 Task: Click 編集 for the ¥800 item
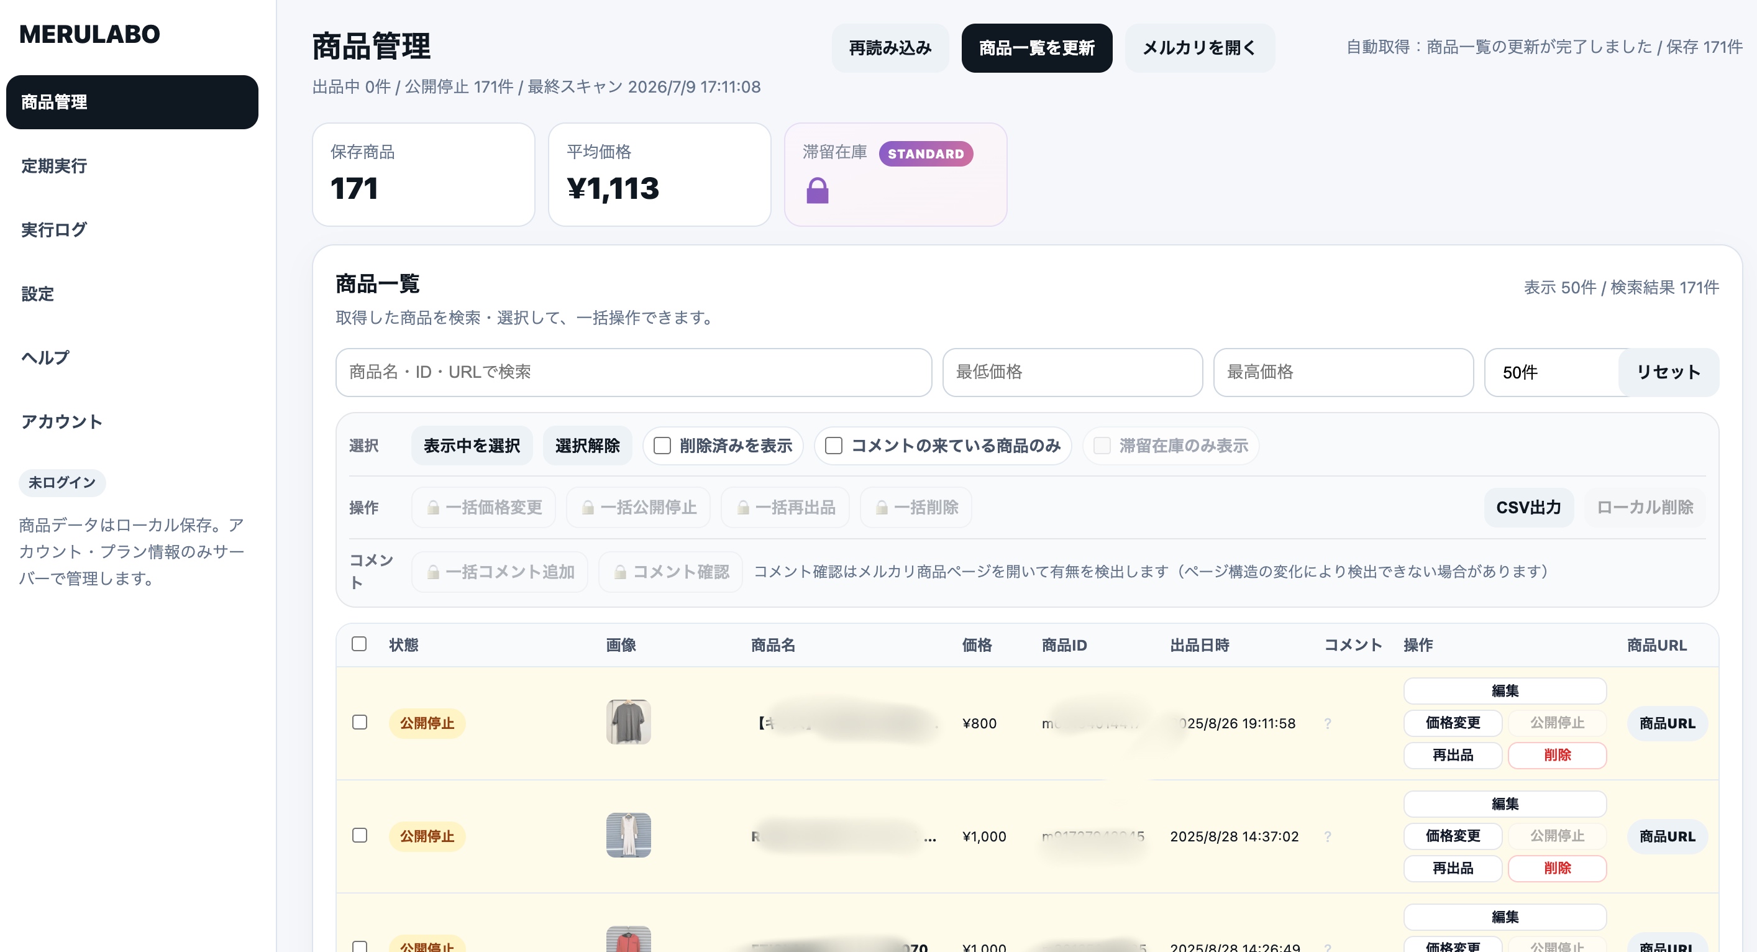tap(1505, 690)
